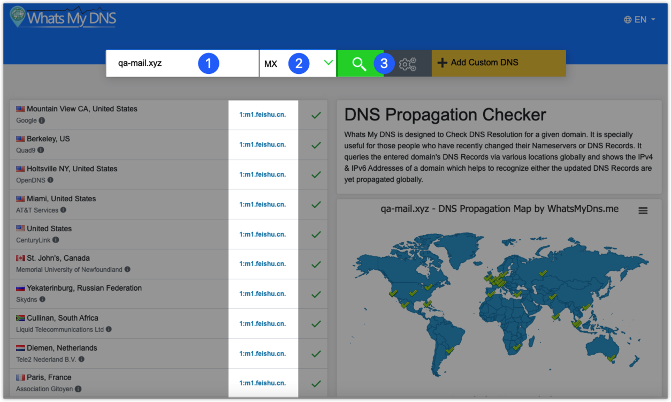The width and height of the screenshot is (671, 402).
Task: Click the "Diemen, Netherlands" location text
Action: (x=62, y=348)
